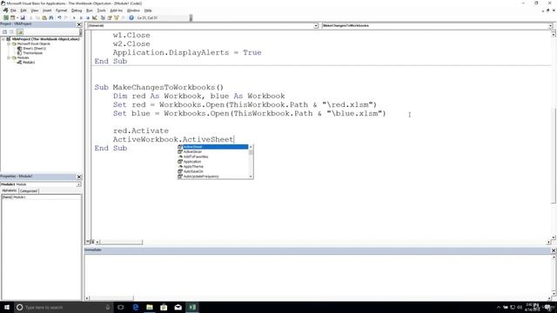Choose AddToFavorites in autocomplete list
This screenshot has height=313, width=557.
[212, 156]
